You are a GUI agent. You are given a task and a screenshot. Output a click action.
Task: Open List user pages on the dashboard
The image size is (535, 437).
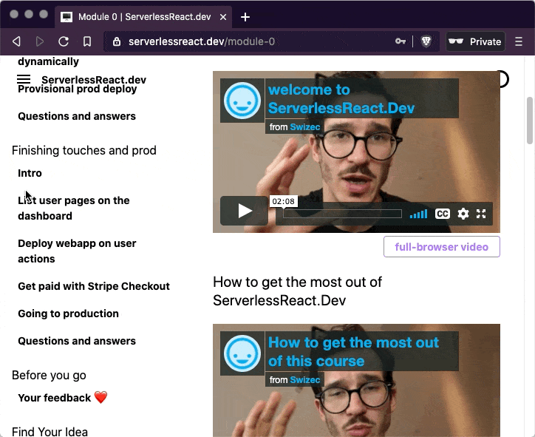point(74,208)
